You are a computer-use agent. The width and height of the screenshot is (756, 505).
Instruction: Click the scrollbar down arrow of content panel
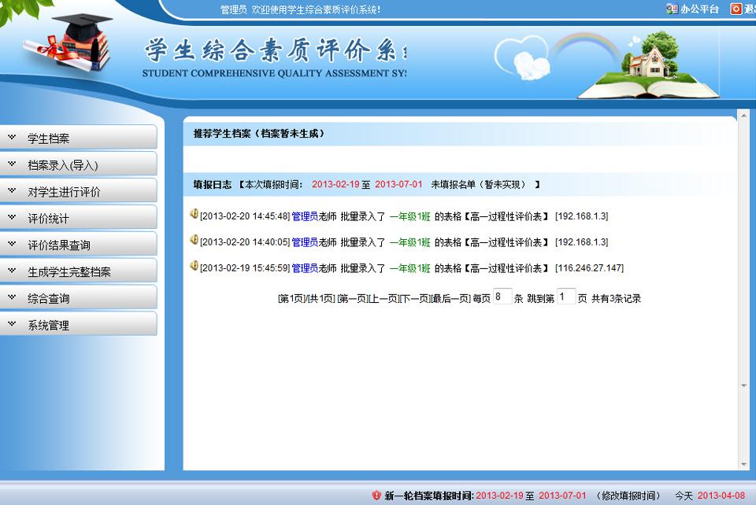(x=743, y=463)
